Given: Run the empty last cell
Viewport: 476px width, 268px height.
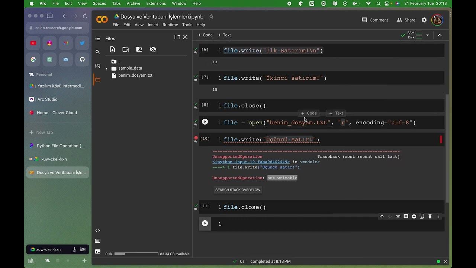Looking at the screenshot, I should (x=205, y=223).
